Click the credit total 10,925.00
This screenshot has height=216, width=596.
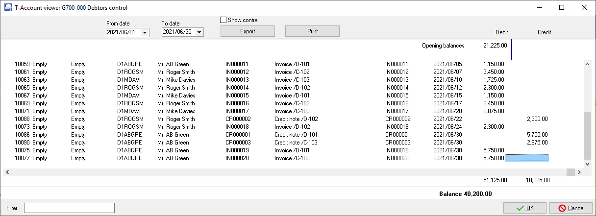[537, 180]
